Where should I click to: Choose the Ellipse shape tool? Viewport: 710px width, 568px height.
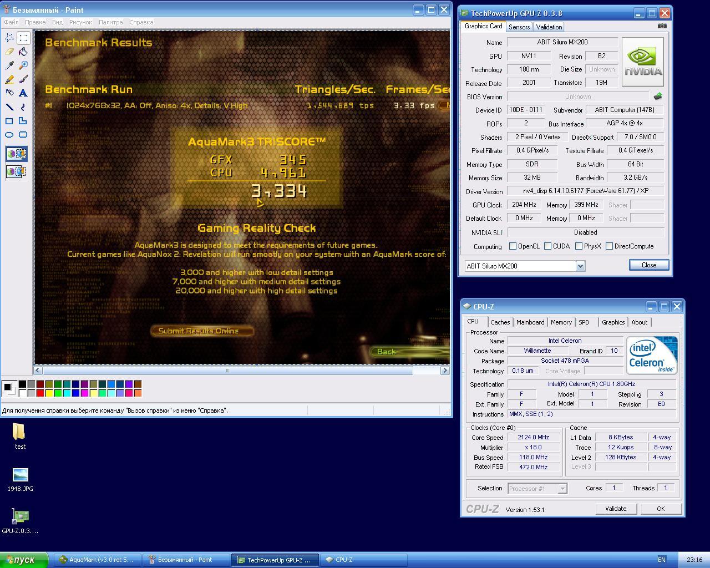click(9, 135)
